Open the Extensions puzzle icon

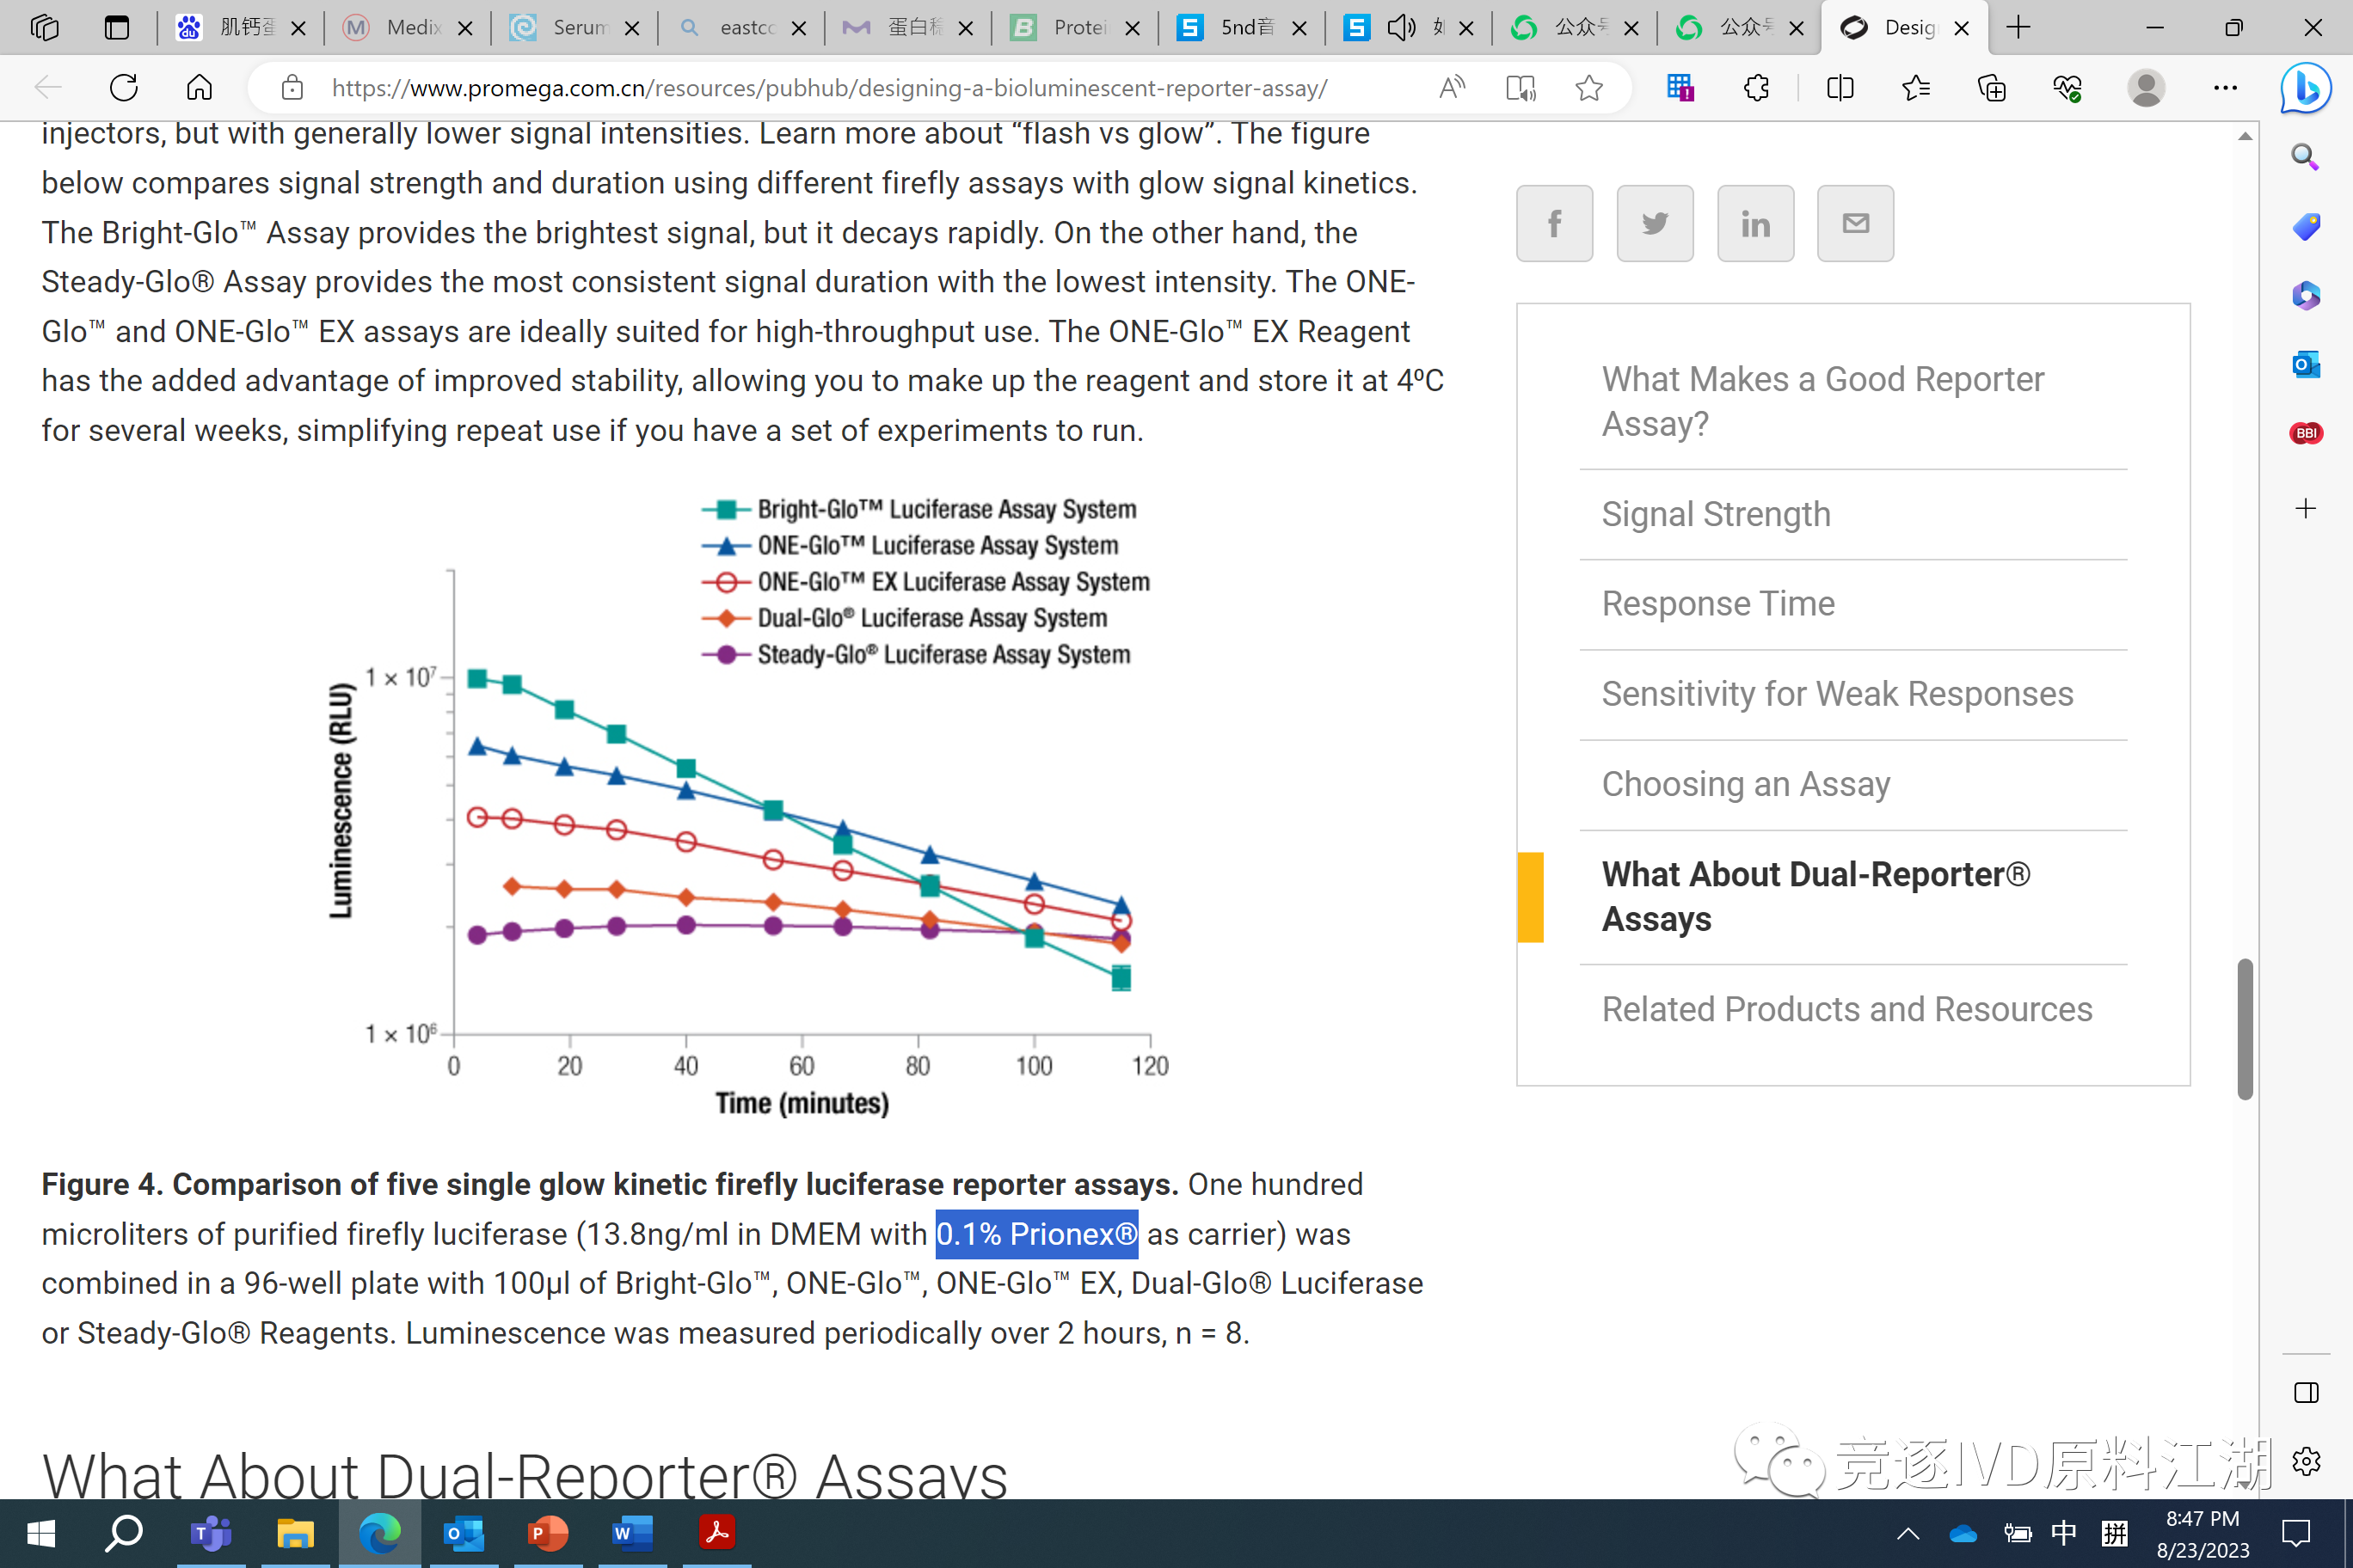pyautogui.click(x=1756, y=88)
